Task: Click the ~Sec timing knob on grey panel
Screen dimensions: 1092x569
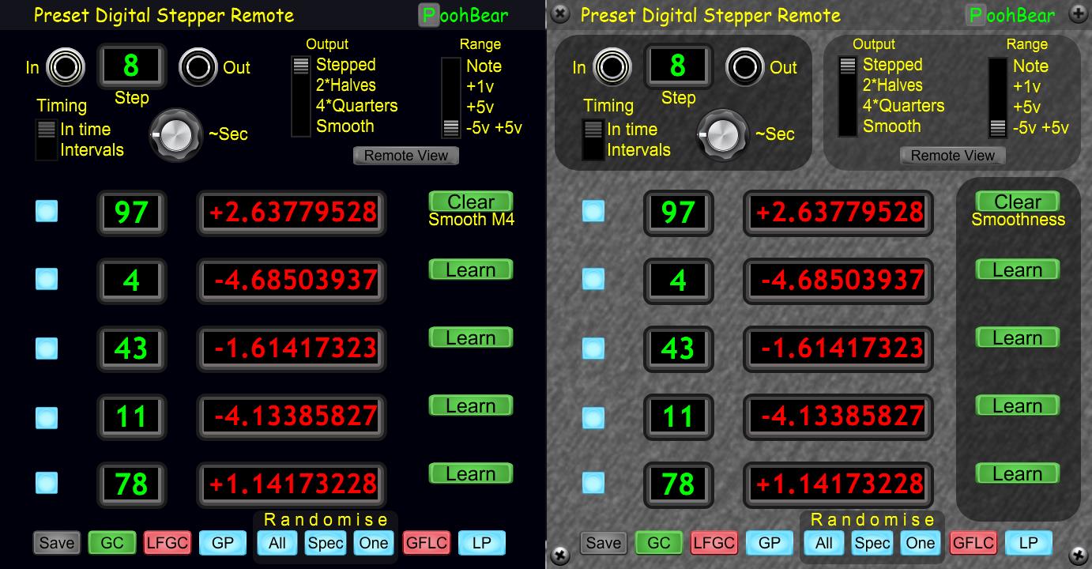Action: (722, 135)
